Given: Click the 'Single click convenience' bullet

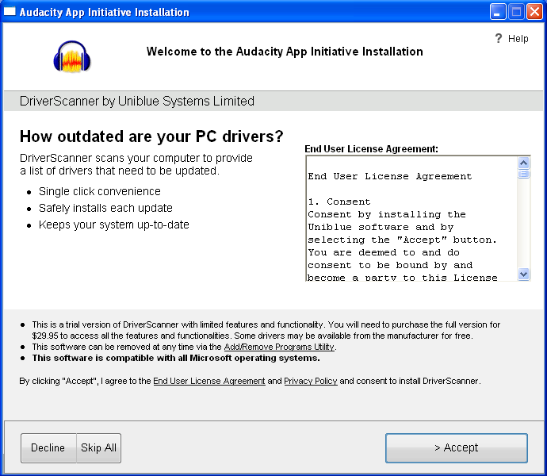Looking at the screenshot, I should click(99, 191).
